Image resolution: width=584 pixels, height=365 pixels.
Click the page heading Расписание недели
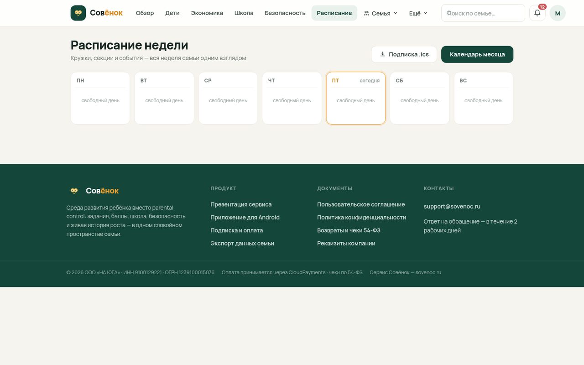pos(130,45)
